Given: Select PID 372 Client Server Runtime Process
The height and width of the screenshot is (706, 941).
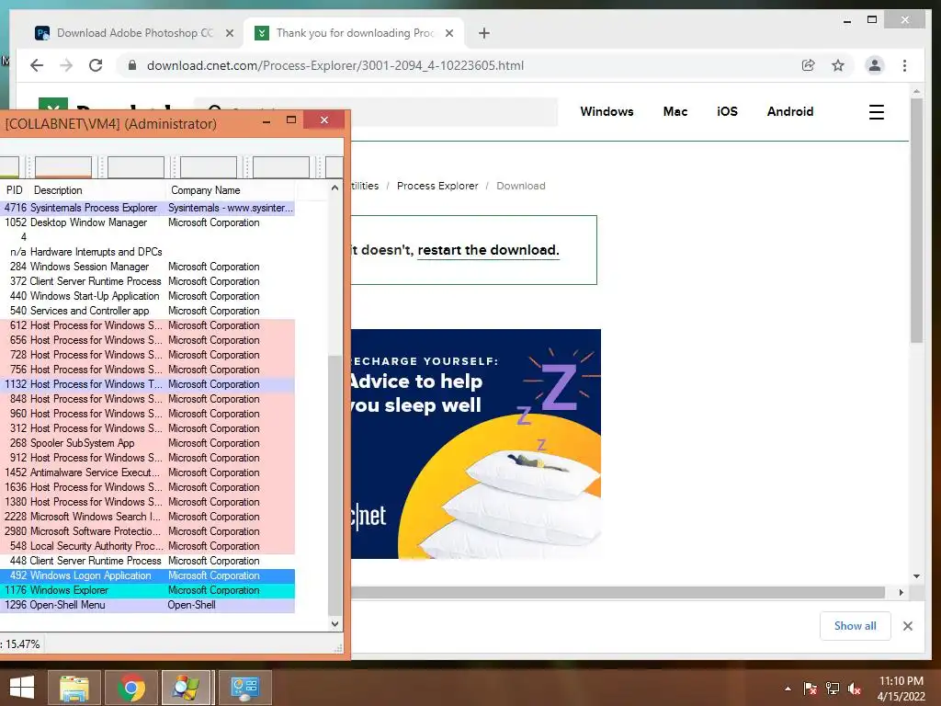Looking at the screenshot, I should (148, 281).
